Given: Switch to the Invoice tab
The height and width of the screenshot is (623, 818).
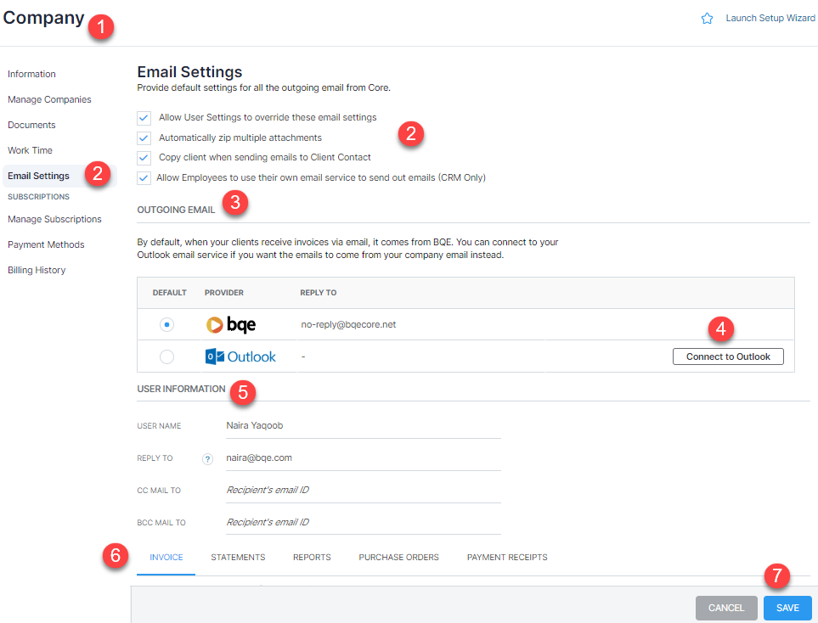Looking at the screenshot, I should 166,558.
